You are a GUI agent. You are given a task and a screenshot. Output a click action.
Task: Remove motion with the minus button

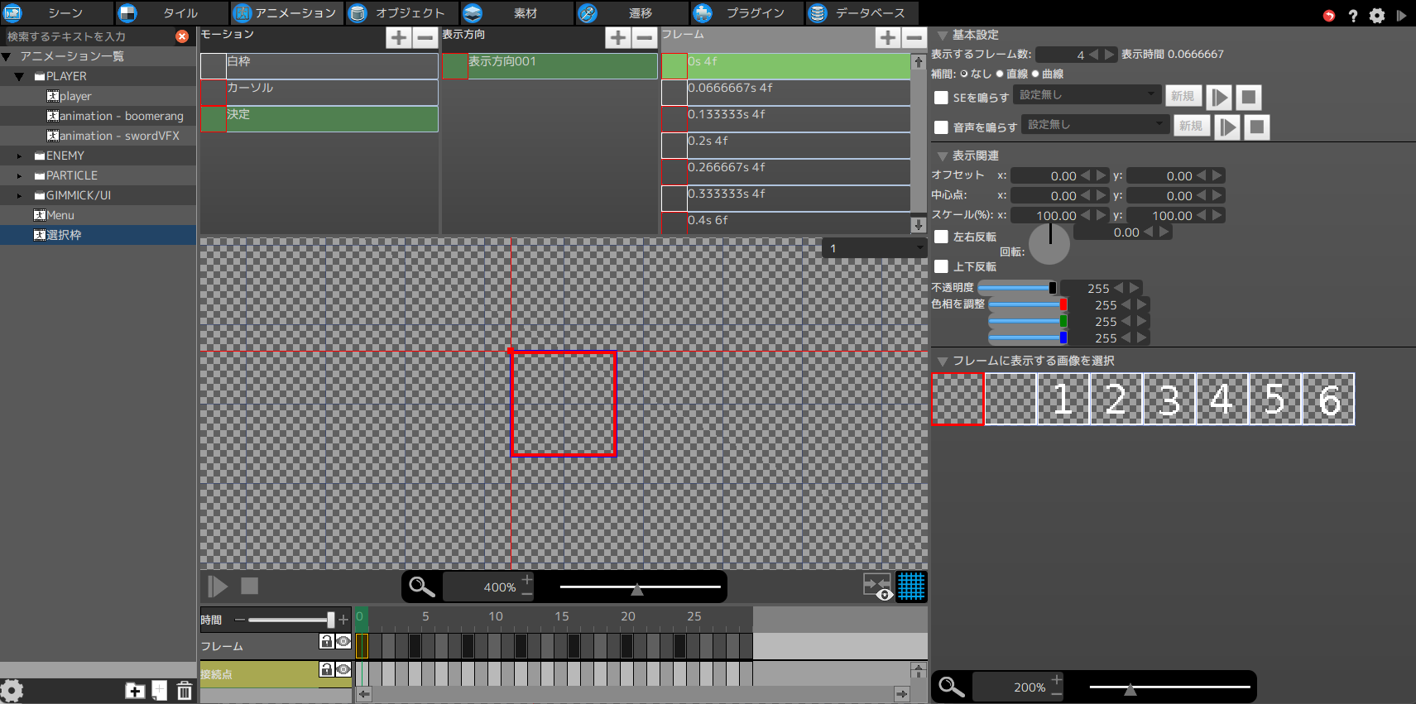tap(425, 37)
